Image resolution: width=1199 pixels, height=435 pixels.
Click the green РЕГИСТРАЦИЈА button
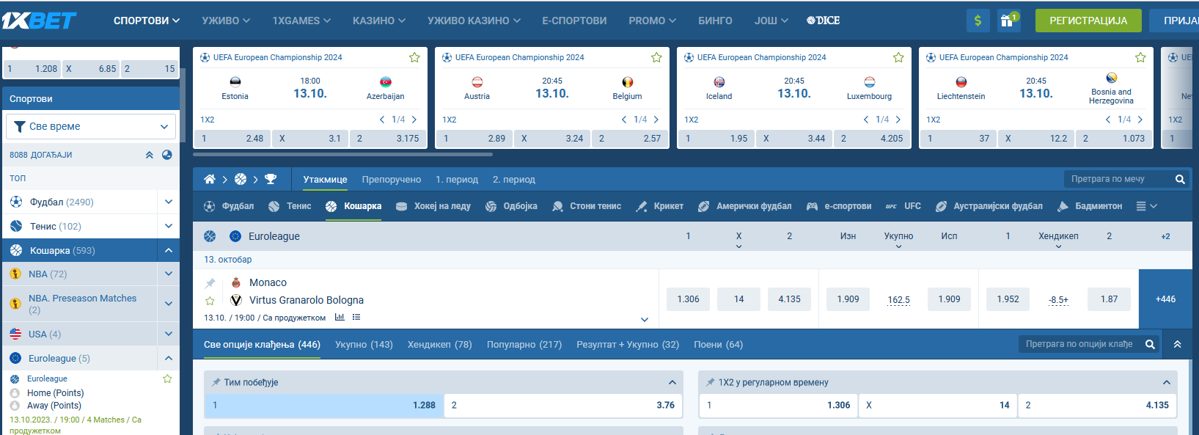1088,21
